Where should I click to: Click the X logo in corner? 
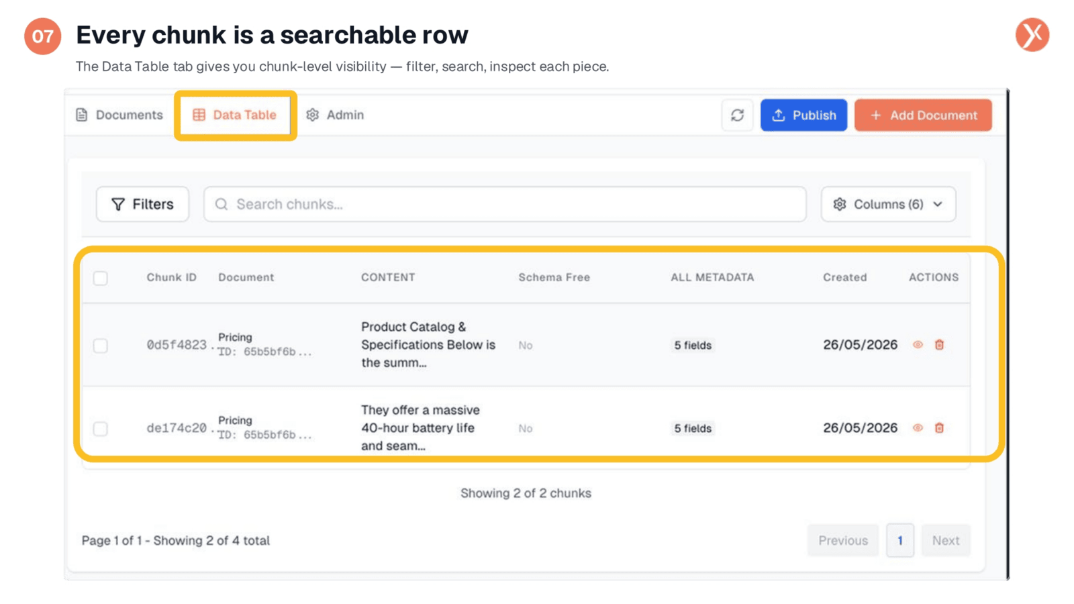pyautogui.click(x=1032, y=35)
